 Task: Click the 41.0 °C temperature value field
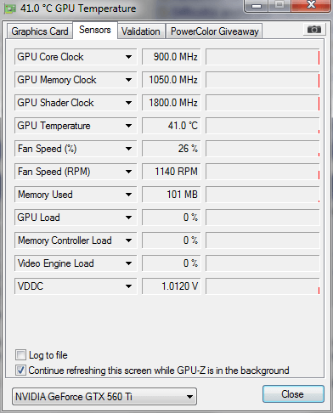(172, 126)
